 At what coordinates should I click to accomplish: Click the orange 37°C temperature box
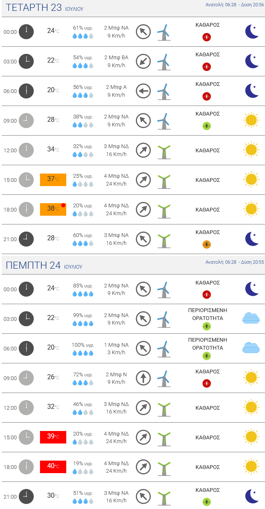point(53,179)
